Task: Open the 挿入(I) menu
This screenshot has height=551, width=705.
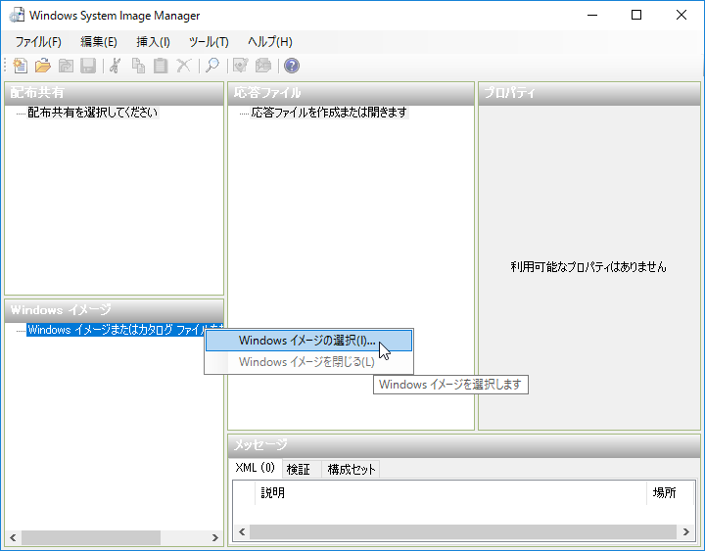Action: (154, 42)
